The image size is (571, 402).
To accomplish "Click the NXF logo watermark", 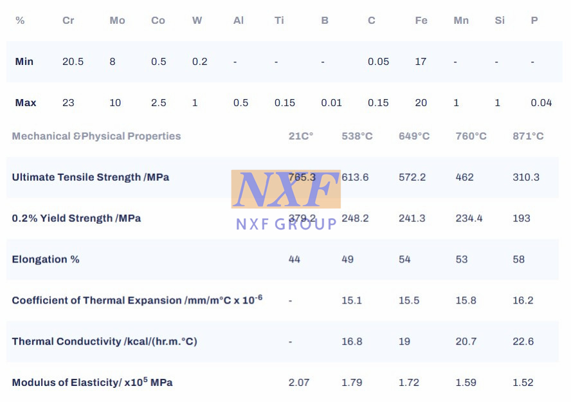I will click(x=286, y=189).
